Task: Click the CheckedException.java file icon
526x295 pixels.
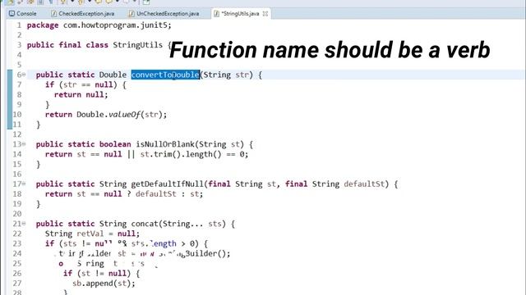Action: tap(53, 14)
